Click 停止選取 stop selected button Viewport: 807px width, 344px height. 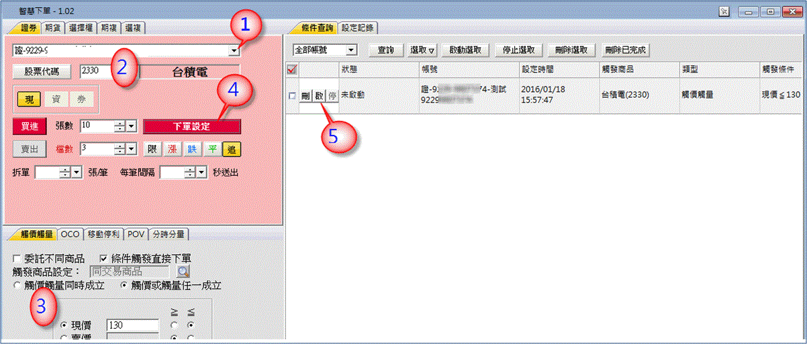tap(519, 50)
